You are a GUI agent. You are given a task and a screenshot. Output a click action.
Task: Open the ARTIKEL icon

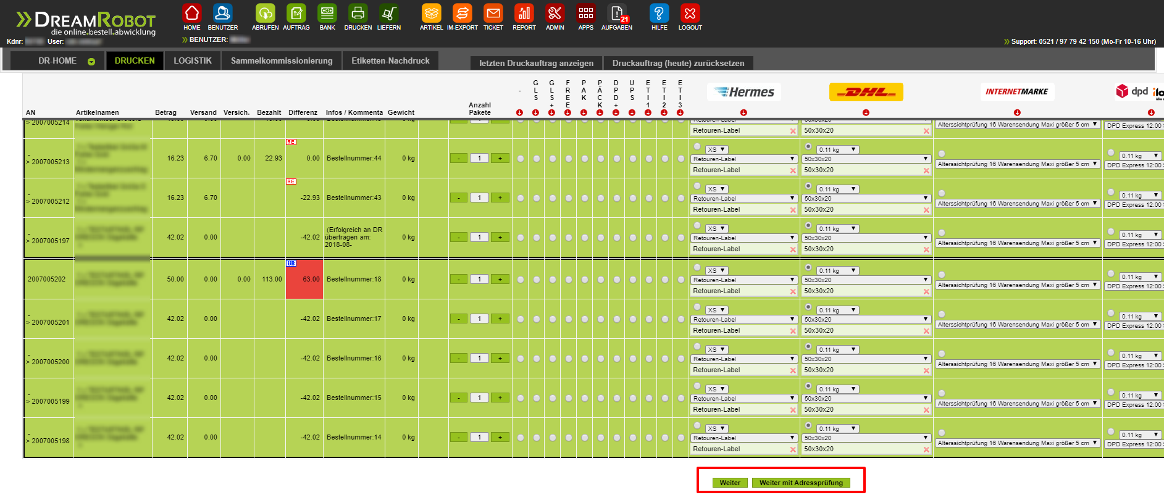(432, 13)
